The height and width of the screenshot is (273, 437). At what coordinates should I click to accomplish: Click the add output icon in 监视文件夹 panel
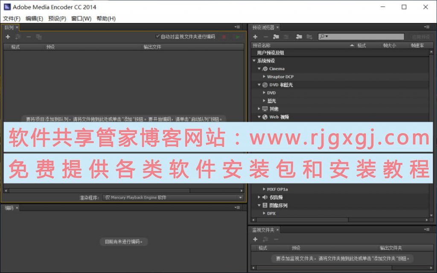click(x=265, y=239)
